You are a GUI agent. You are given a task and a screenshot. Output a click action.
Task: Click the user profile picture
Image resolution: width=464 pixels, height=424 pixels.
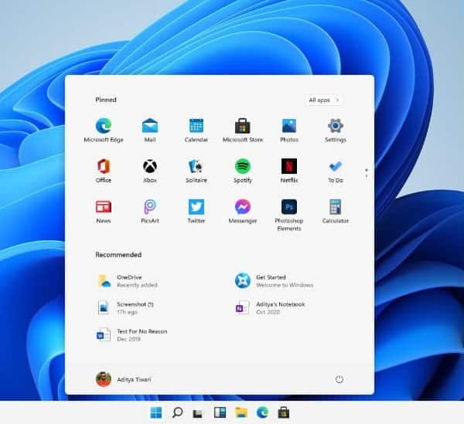click(104, 379)
